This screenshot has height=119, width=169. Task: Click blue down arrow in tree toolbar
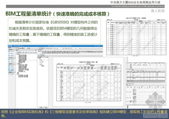26,52
